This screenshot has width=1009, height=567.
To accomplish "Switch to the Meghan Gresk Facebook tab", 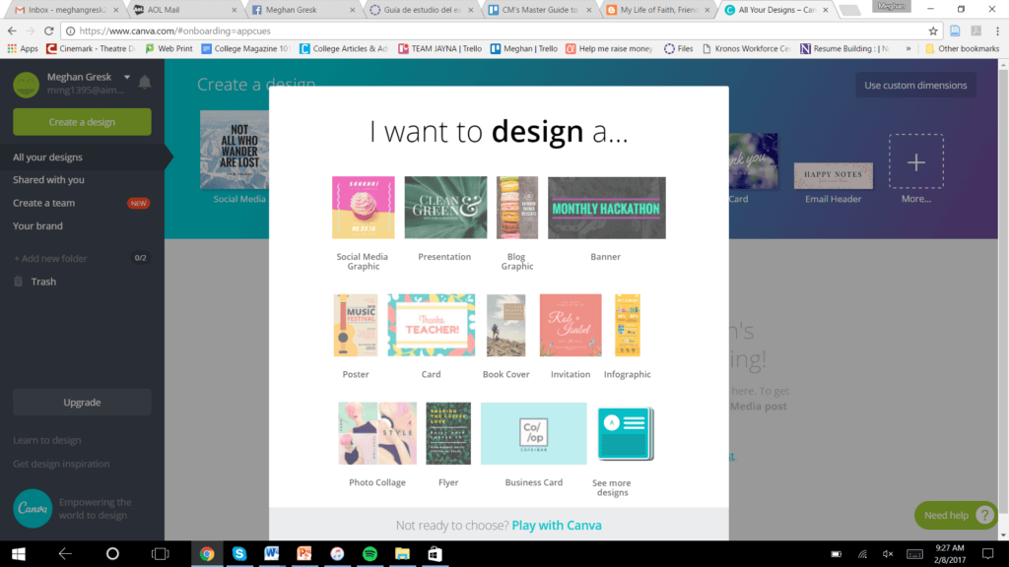I will point(302,10).
